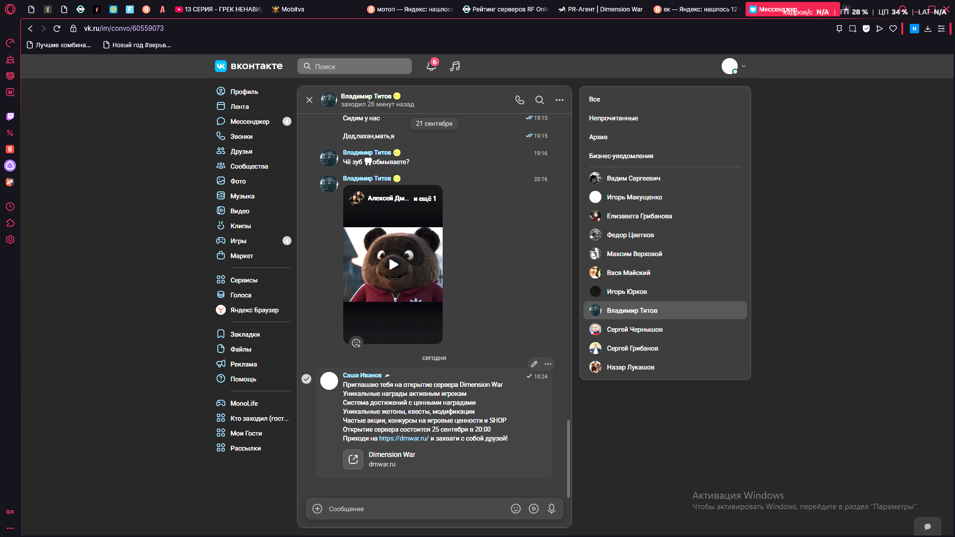The height and width of the screenshot is (537, 955).
Task: Record a voice message with microphone
Action: (x=552, y=509)
